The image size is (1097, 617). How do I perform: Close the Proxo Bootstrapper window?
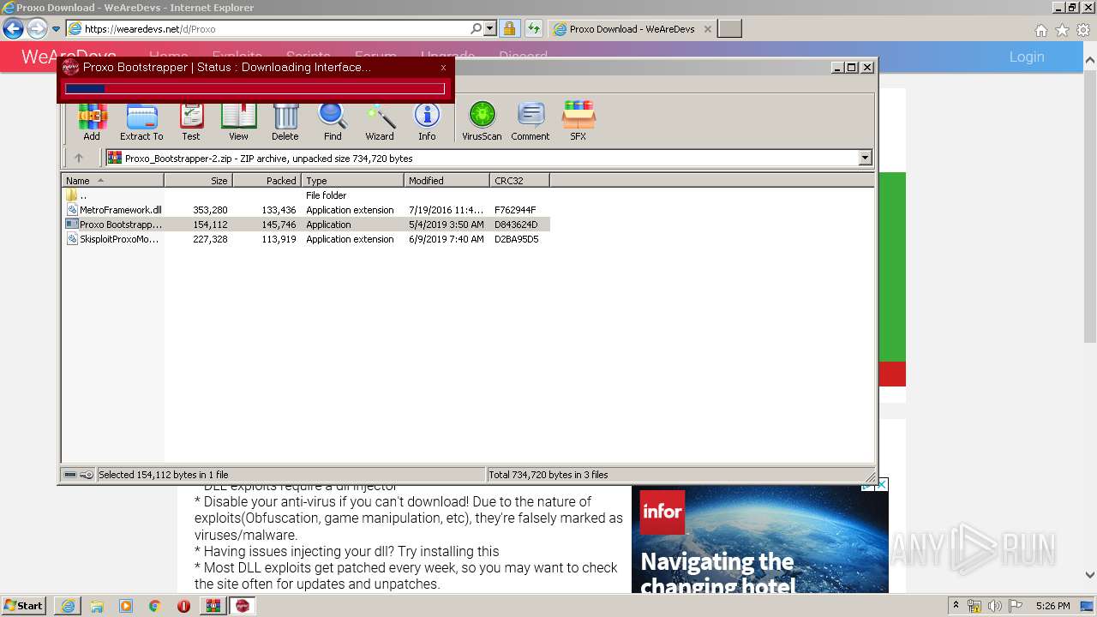[443, 67]
